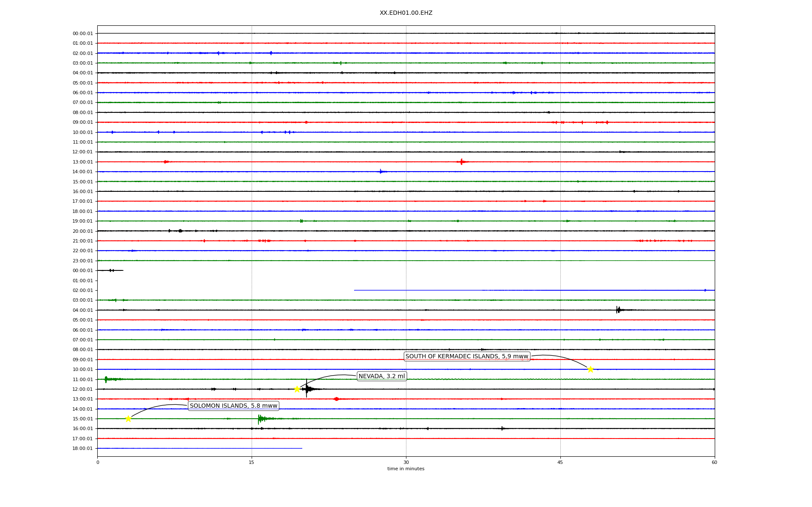Image resolution: width=812 pixels, height=507 pixels.
Task: Click the Kermadec Islands yellow star marker
Action: tap(590, 369)
